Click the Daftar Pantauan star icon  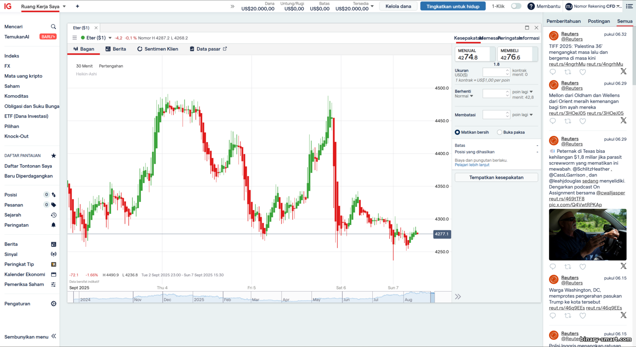click(x=53, y=156)
